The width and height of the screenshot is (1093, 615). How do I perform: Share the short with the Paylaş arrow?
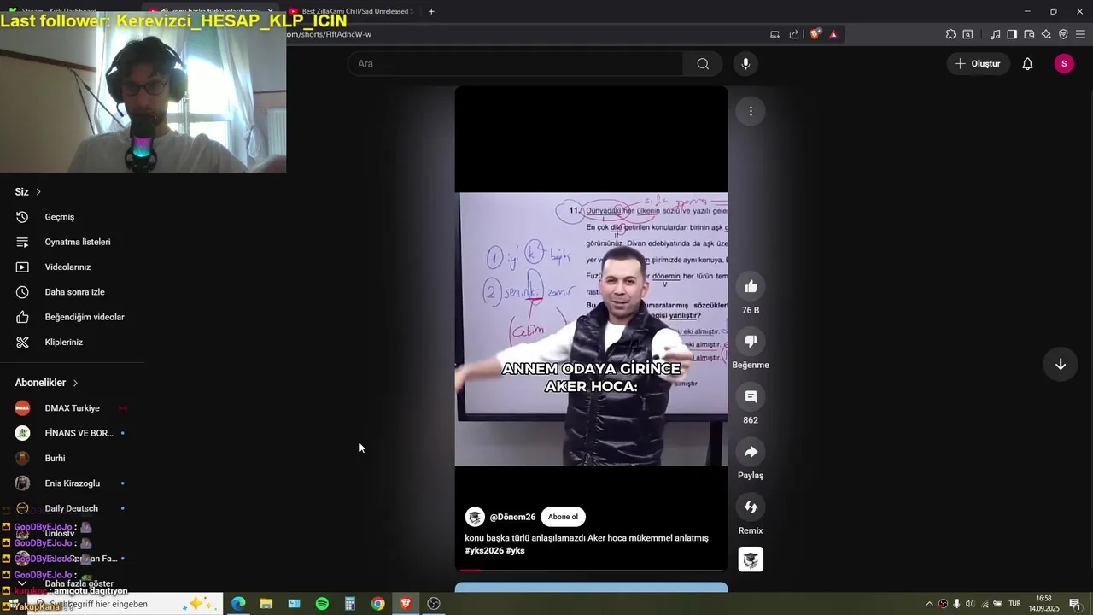[x=751, y=452]
